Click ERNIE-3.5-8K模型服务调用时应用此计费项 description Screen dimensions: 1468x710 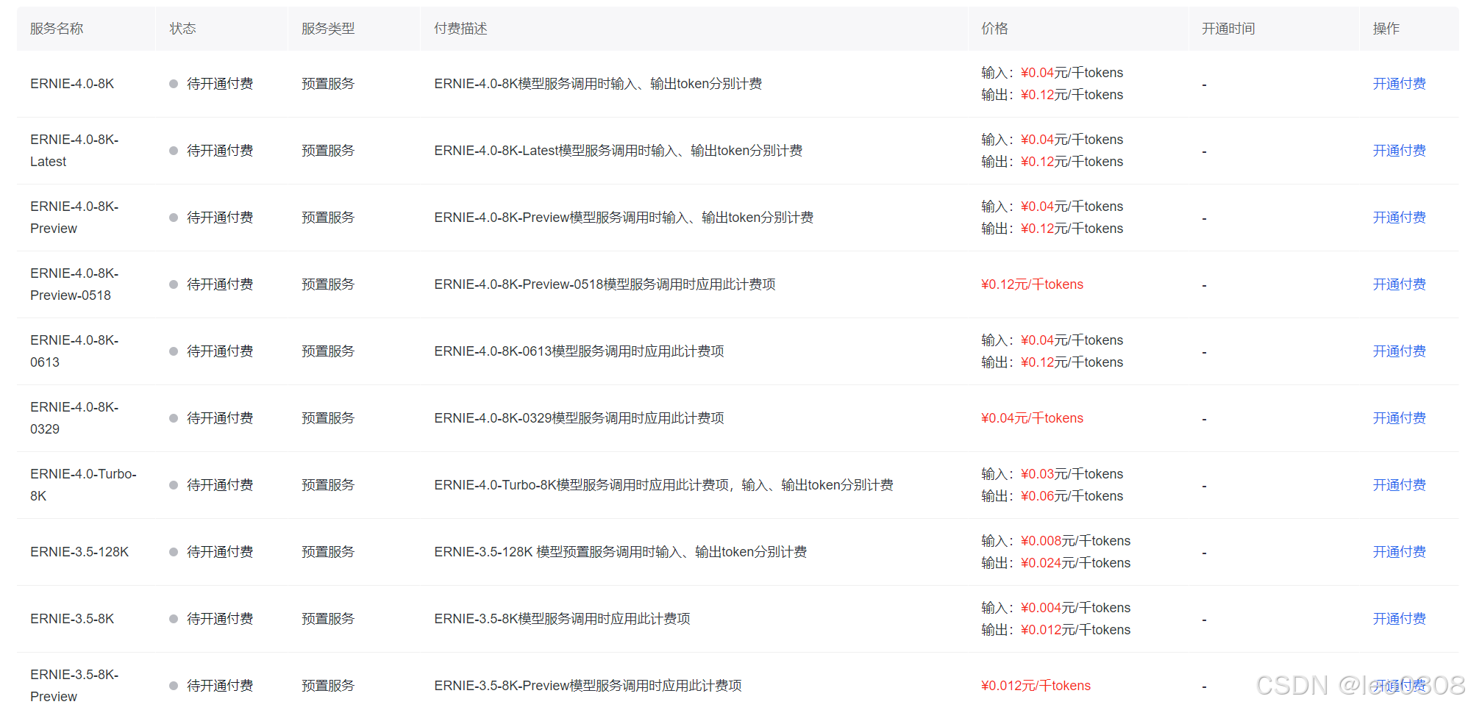point(562,619)
